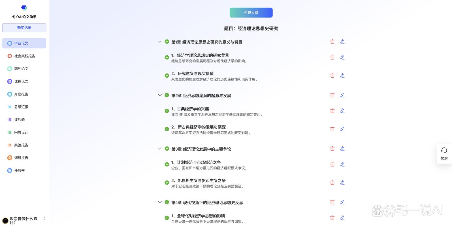452x226 pixels.
Task: Open 开题报告 in the sidebar
Action: 24,94
